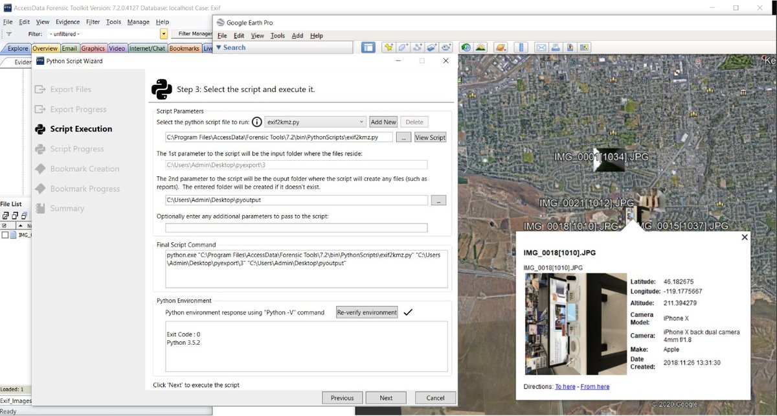Click the IMG_0018 photo thumbnail in balloon

tap(576, 324)
